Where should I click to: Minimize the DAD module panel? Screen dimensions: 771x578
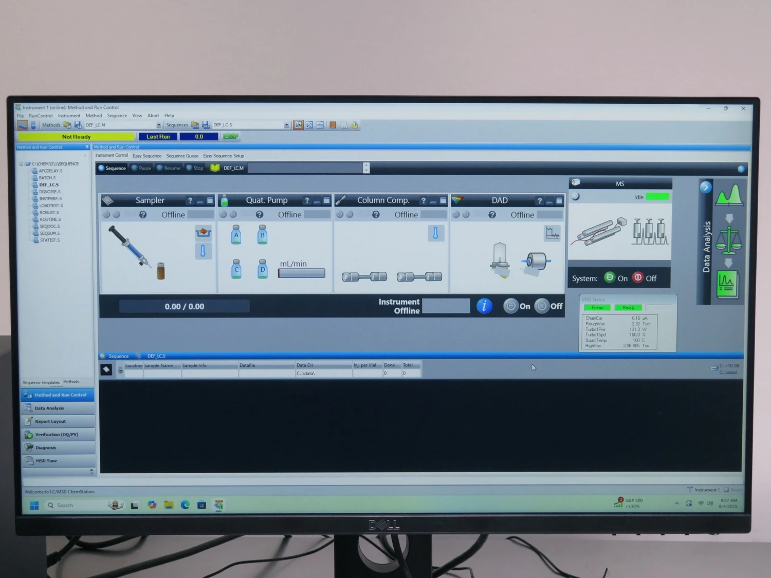pyautogui.click(x=549, y=201)
